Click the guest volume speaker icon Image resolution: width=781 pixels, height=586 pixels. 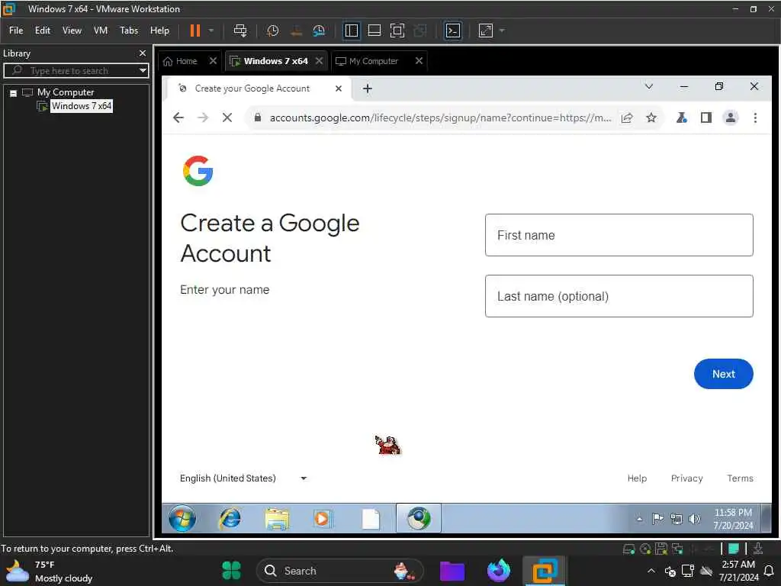tap(694, 519)
